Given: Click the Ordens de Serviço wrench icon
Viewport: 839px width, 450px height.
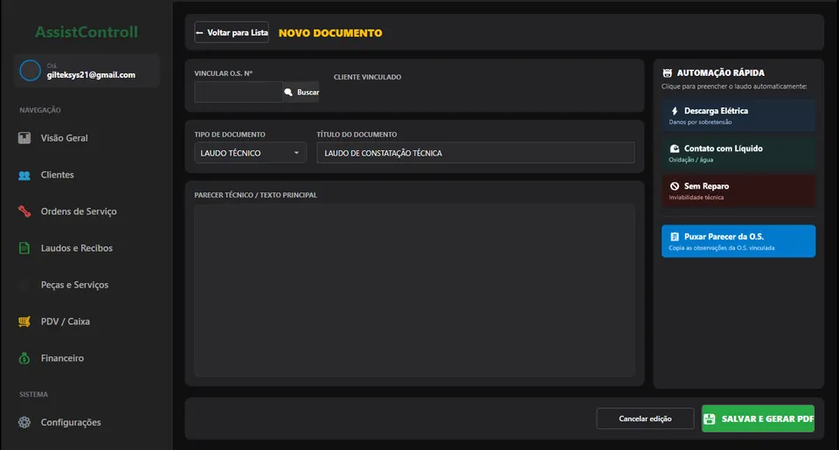Looking at the screenshot, I should pos(24,211).
